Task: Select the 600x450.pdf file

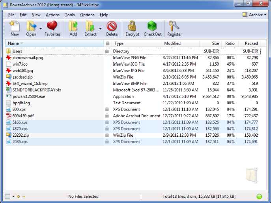Action: [x=23, y=116]
